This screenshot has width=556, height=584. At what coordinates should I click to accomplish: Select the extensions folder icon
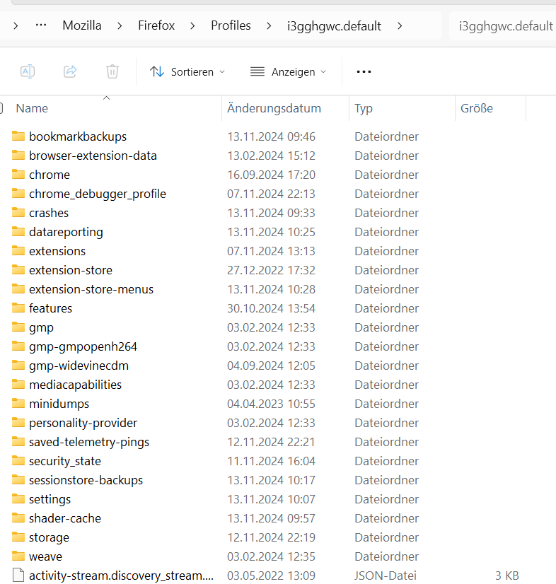coord(18,250)
